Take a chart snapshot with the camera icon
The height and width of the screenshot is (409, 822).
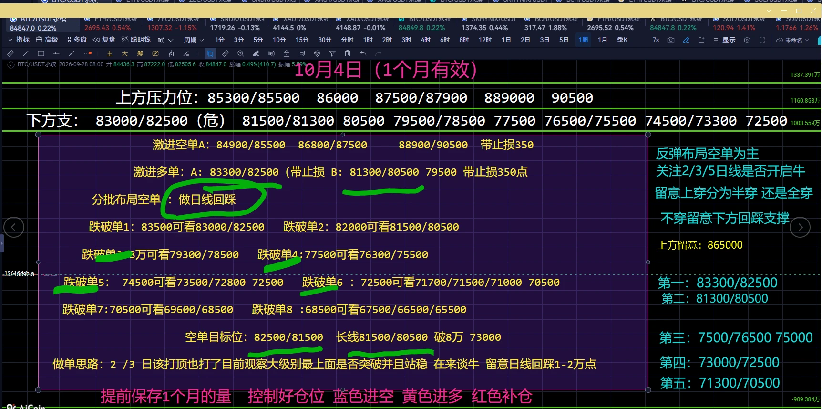[x=671, y=40]
